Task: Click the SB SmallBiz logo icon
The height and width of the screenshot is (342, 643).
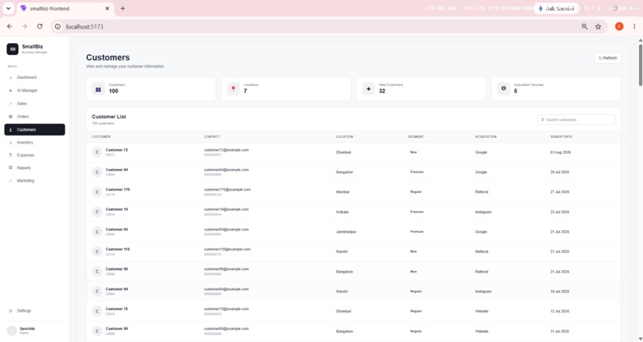Action: [12, 49]
